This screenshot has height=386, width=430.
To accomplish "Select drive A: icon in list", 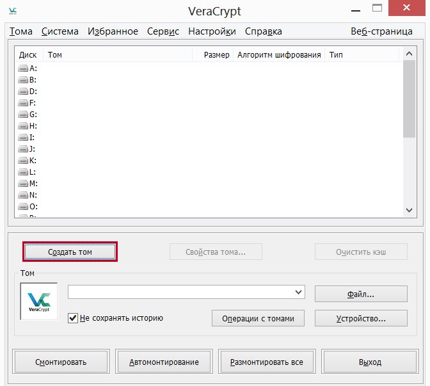I will 23,68.
